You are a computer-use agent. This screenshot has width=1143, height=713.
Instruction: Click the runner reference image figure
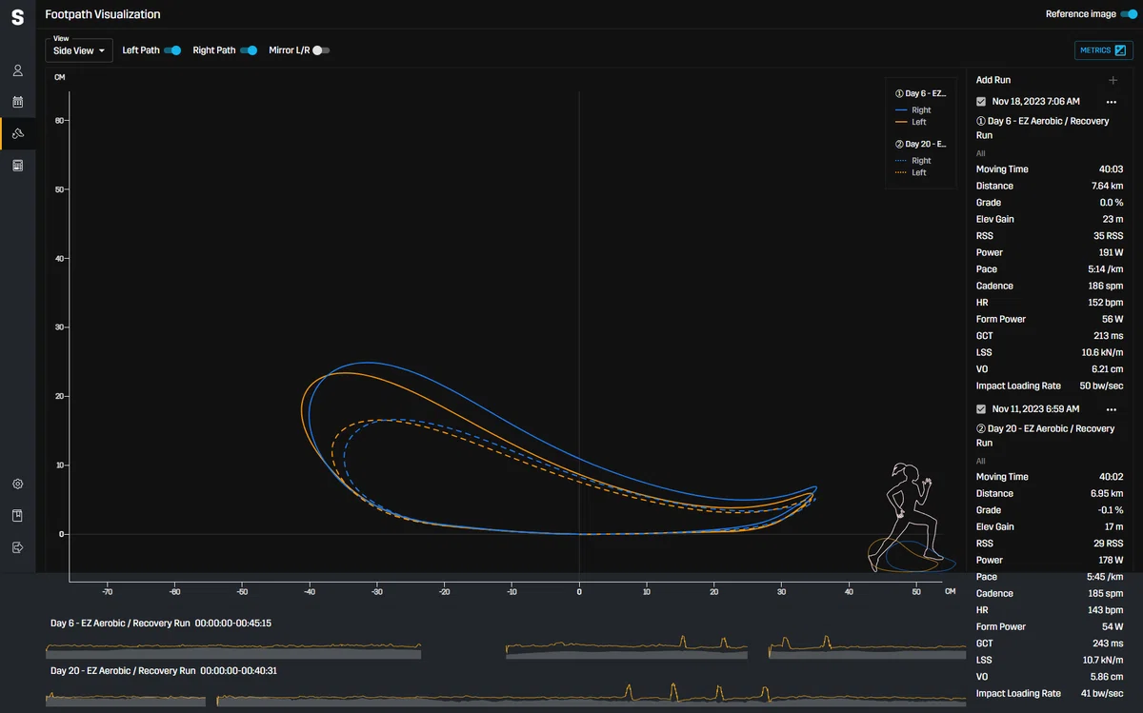point(912,519)
